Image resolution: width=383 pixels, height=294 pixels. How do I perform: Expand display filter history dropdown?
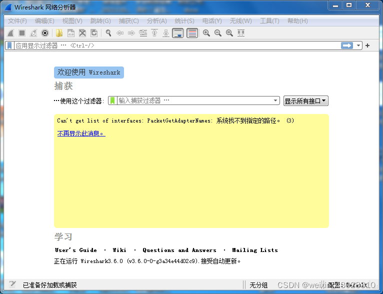[358, 45]
